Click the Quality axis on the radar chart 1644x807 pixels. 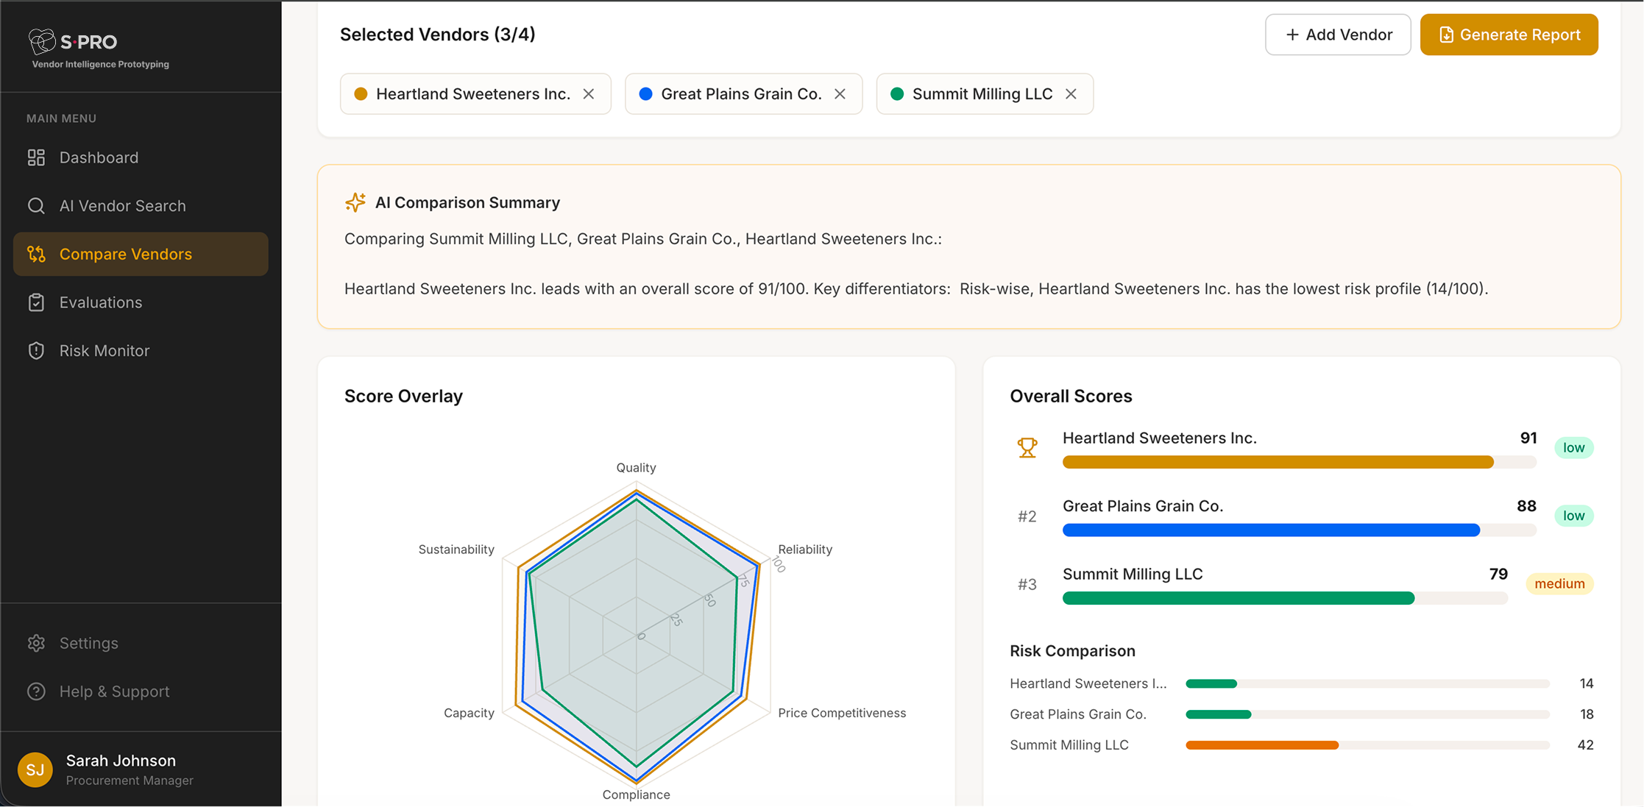636,467
